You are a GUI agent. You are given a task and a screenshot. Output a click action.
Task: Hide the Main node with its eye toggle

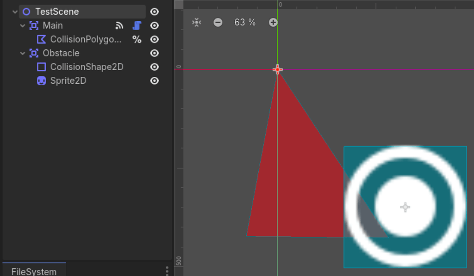(154, 25)
